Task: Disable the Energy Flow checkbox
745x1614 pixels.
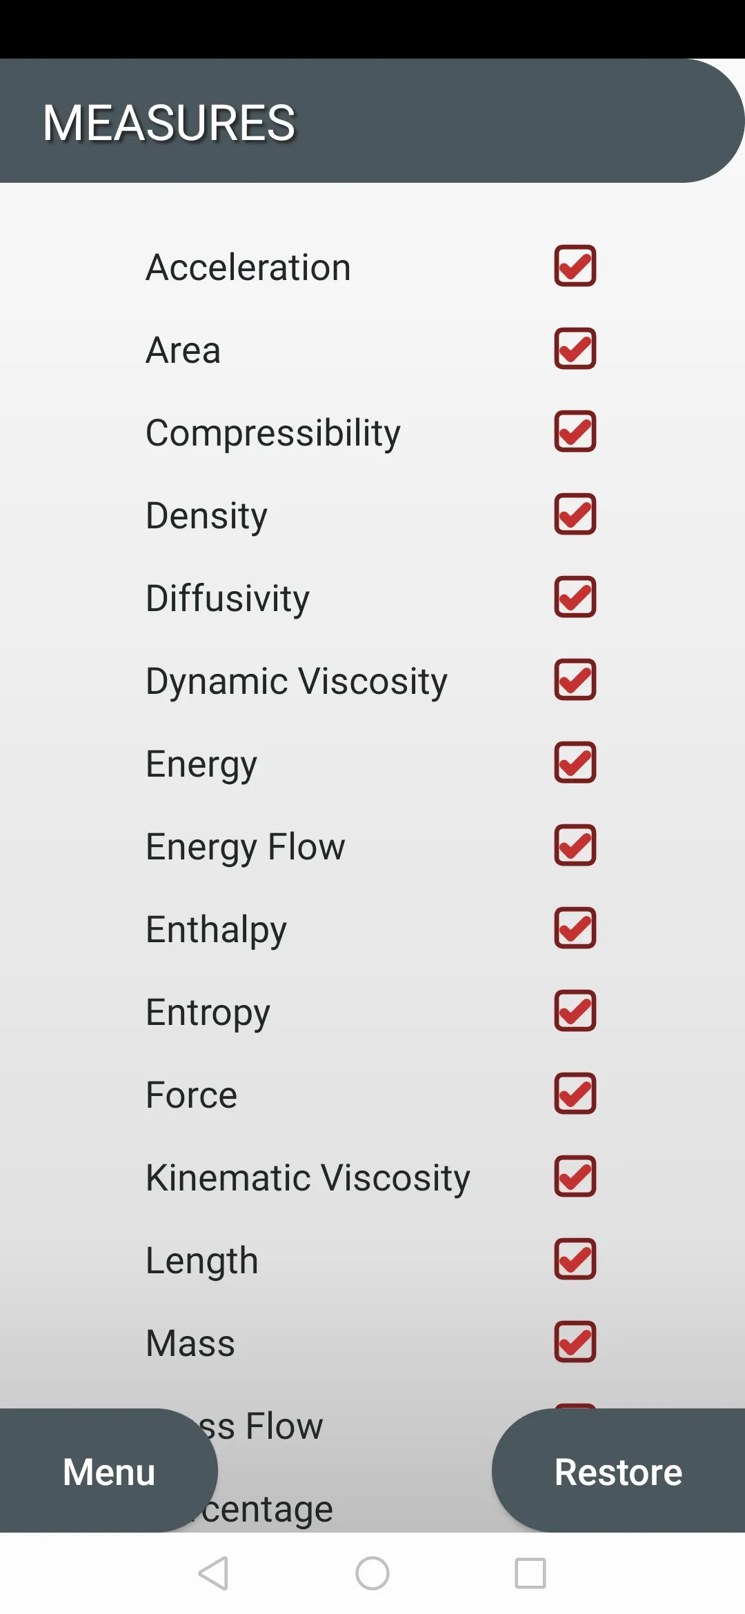Action: (x=575, y=845)
